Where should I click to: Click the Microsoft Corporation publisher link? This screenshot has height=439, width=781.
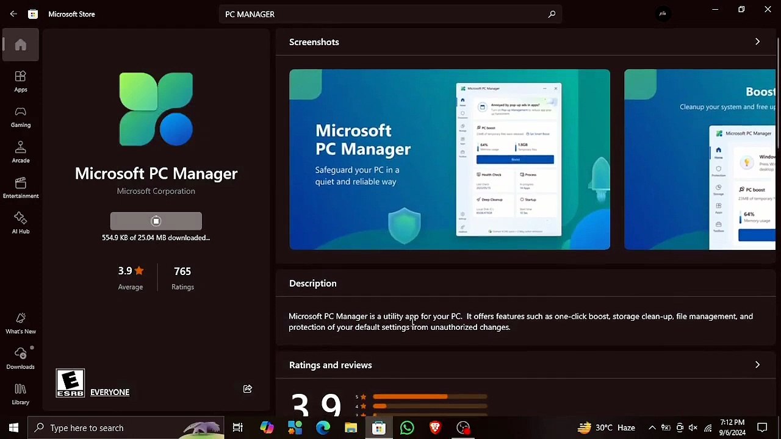[156, 191]
